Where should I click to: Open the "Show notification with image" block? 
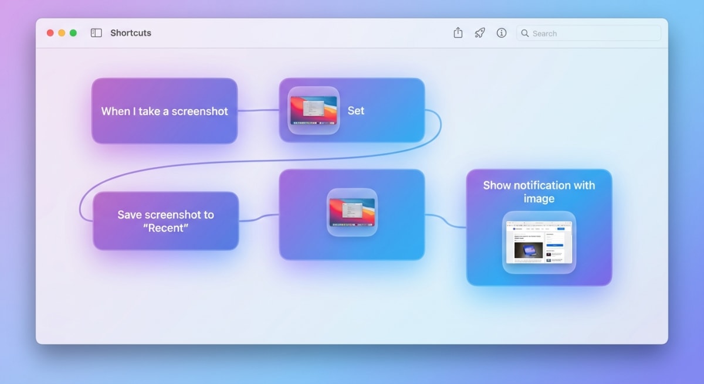539,192
